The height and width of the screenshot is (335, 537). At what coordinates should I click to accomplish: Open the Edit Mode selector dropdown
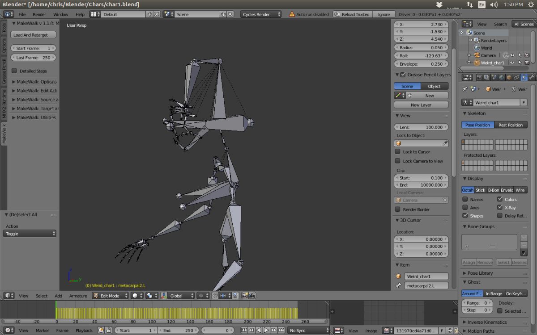(x=110, y=296)
